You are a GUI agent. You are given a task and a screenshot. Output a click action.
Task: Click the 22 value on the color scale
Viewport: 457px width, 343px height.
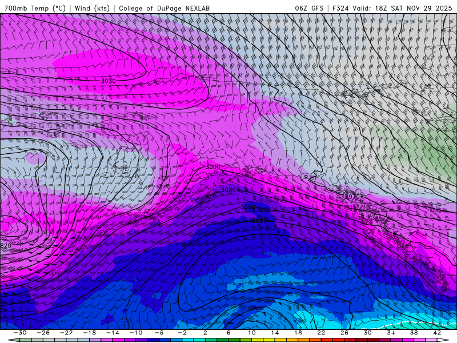pyautogui.click(x=321, y=333)
